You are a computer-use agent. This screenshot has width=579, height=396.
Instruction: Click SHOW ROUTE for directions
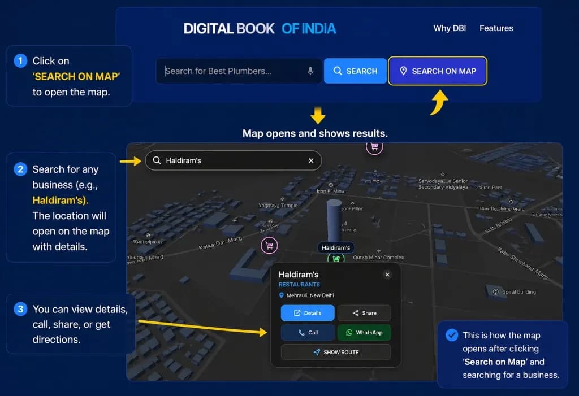click(336, 352)
